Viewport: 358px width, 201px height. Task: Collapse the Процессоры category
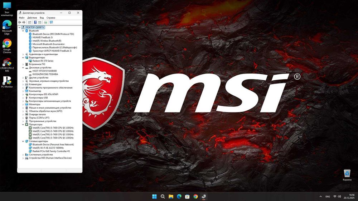pos(23,125)
